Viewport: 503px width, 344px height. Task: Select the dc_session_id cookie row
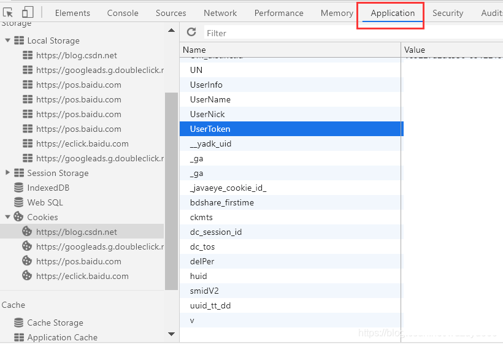216,232
